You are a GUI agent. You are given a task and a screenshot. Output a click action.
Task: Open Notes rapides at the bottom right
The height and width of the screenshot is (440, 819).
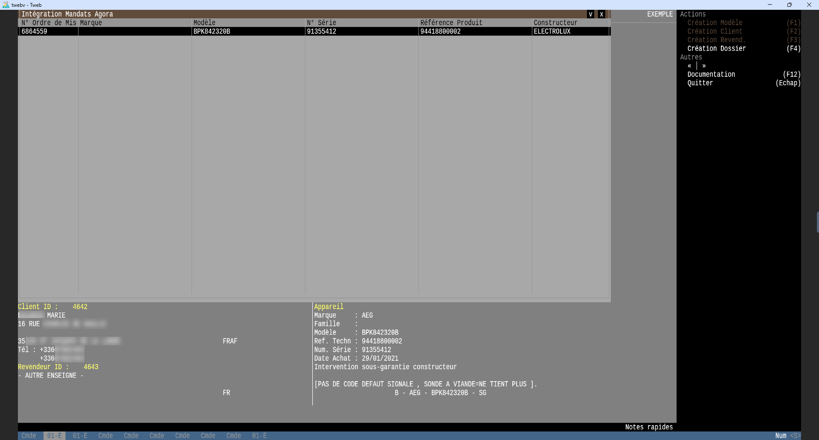[648, 427]
